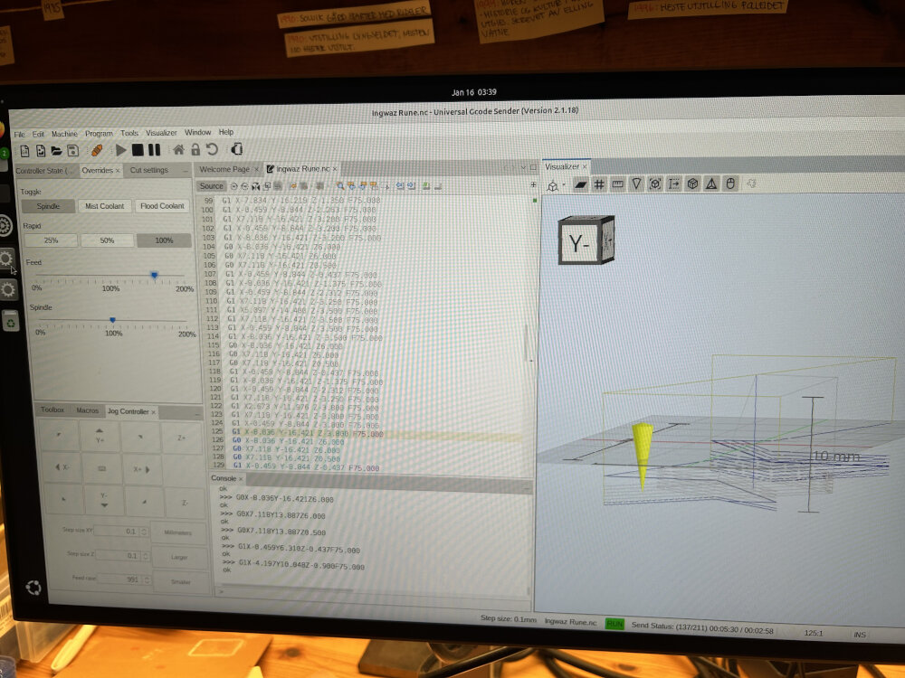
Task: Jog Z- in the Jog Controller
Action: (185, 503)
